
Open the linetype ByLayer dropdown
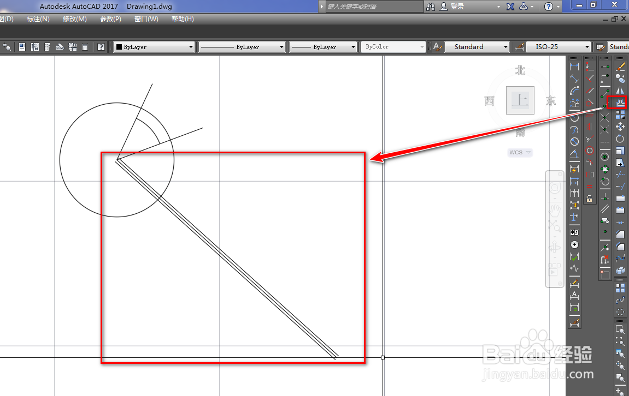click(x=242, y=47)
